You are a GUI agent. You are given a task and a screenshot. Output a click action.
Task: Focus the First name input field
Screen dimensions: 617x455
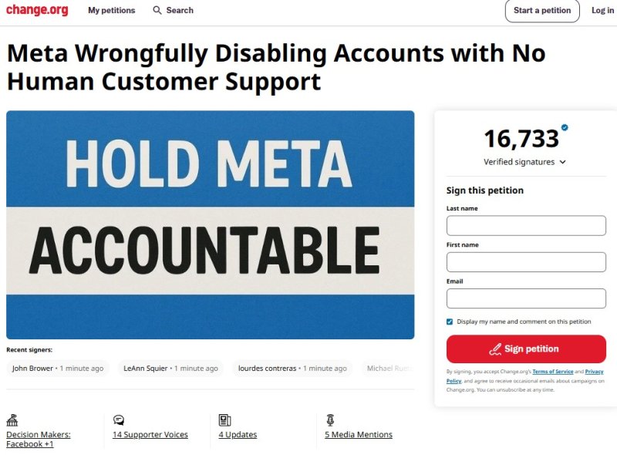[526, 262]
